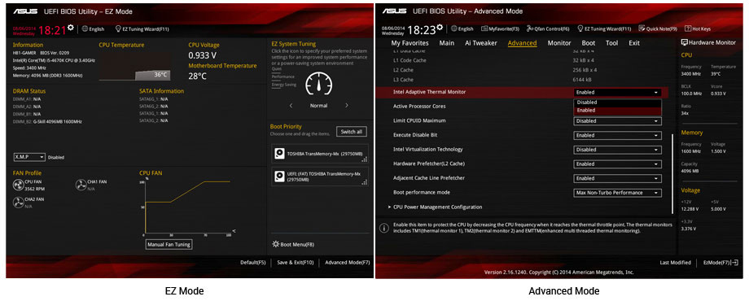The image size is (749, 301).
Task: Click the EZ System Tuning gauge dial
Action: 318,84
